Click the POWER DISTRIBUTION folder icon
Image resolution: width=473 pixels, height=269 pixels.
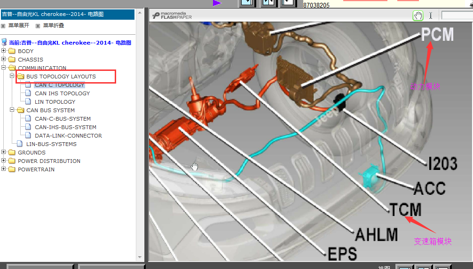tap(12, 161)
